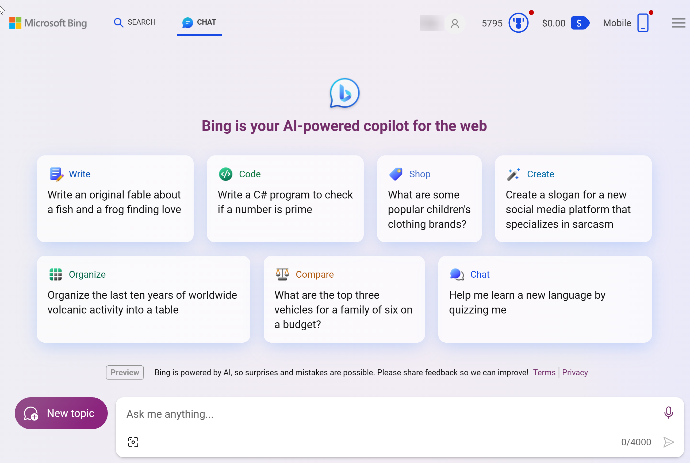Screen dimensions: 690x463
Task: Open the Terms link
Action: pyautogui.click(x=544, y=373)
